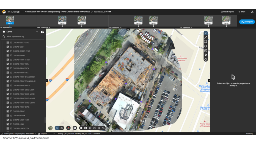Screen dimensions: 256x144
Task: Add a new layer with plus icon
Action: click(x=37, y=32)
